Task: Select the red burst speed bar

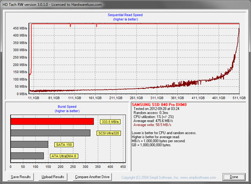Action: pyautogui.click(x=52, y=121)
